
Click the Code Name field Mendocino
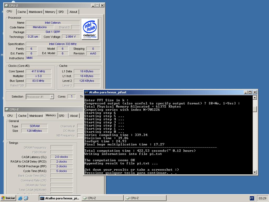click(40, 27)
